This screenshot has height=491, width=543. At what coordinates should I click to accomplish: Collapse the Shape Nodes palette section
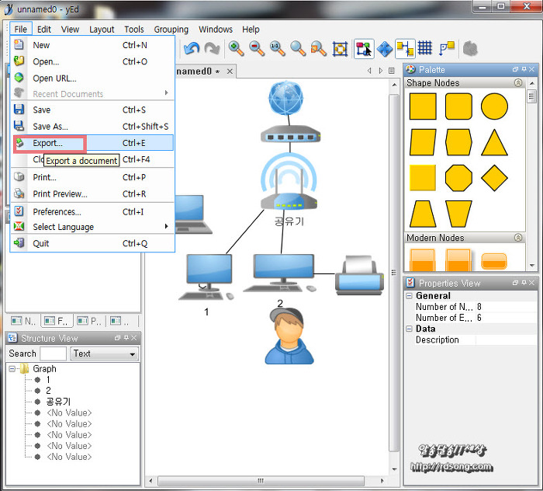[518, 83]
